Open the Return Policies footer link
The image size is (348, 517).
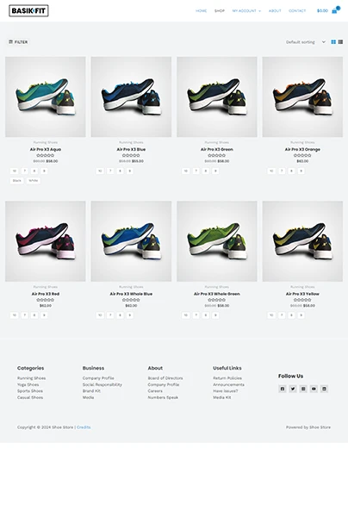point(227,378)
